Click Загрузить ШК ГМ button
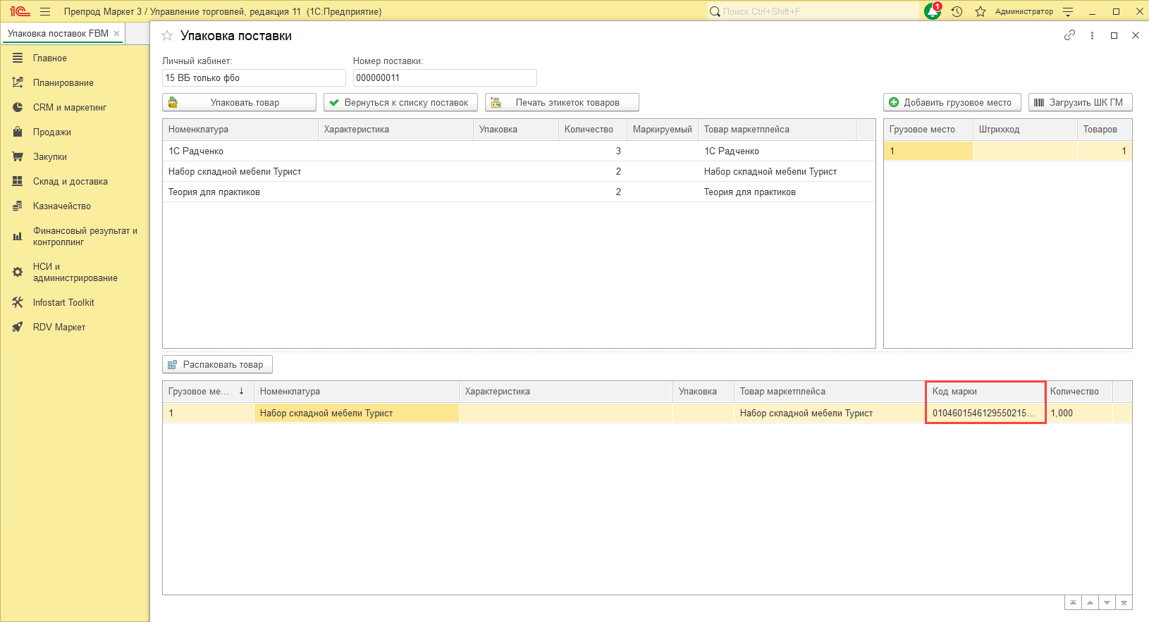This screenshot has height=622, width=1149. (1079, 102)
